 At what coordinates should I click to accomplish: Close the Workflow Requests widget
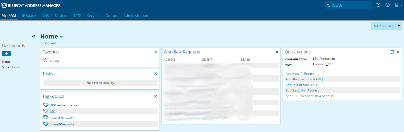pyautogui.click(x=277, y=52)
